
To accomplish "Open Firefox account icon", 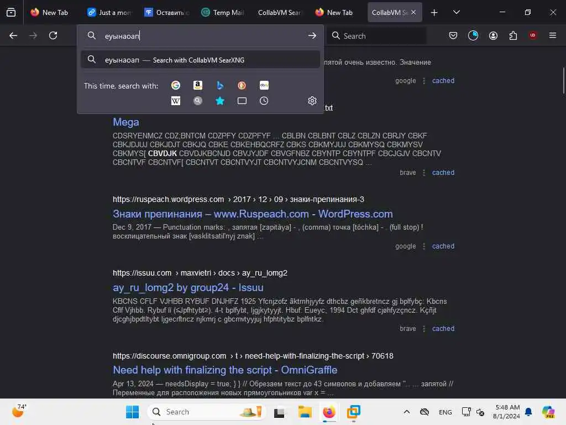I will click(x=493, y=35).
